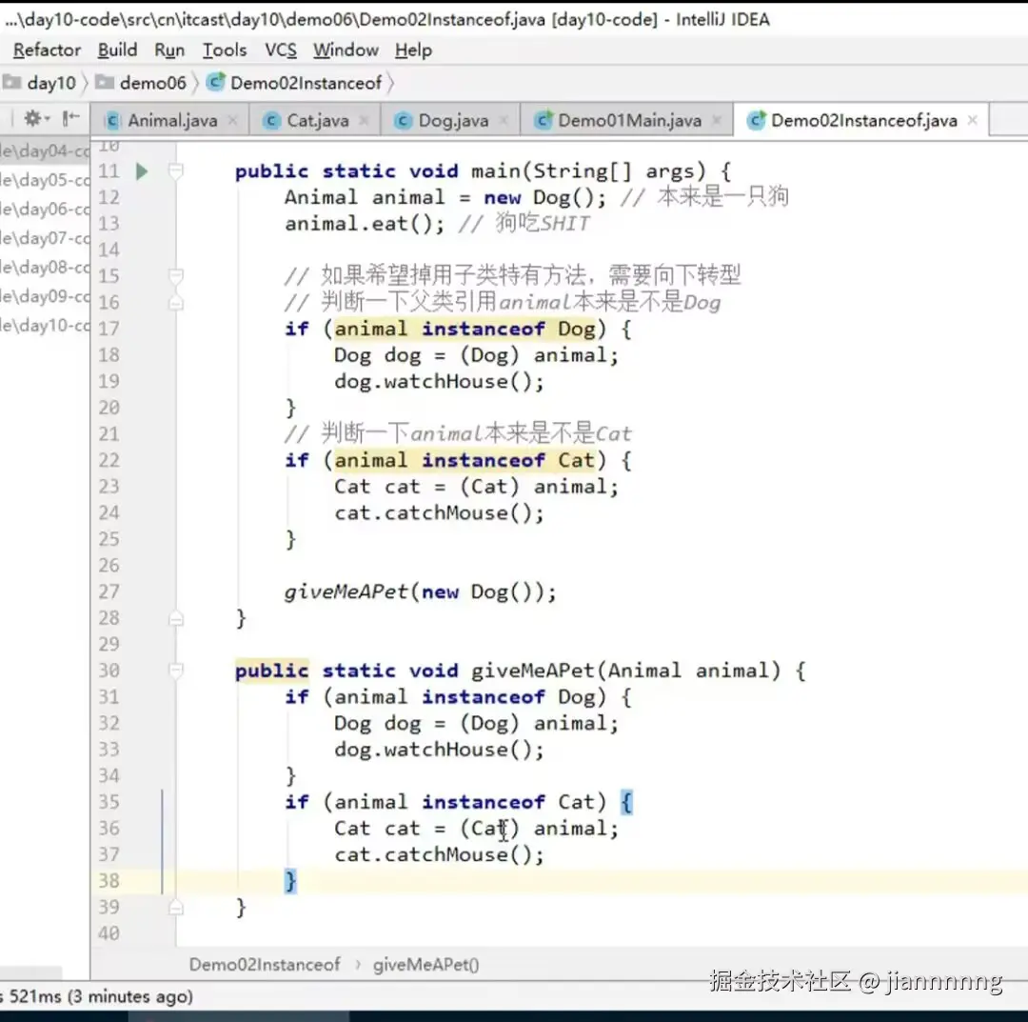Open the Tools menu
This screenshot has width=1028, height=1022.
click(x=225, y=50)
